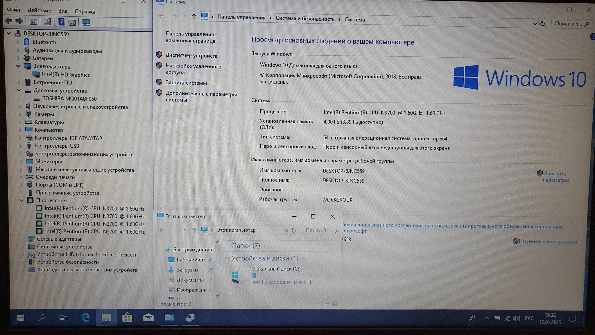Click the Help icon in Device Manager toolbar
This screenshot has height=335, width=595.
[61, 22]
